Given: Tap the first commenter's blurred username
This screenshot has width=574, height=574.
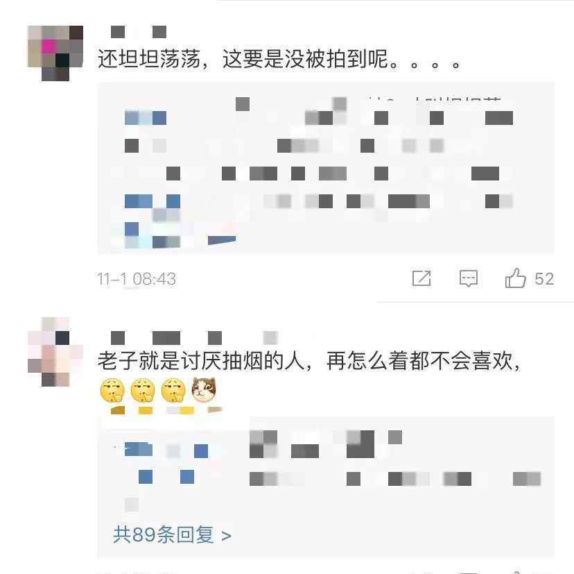Looking at the screenshot, I should [x=139, y=32].
